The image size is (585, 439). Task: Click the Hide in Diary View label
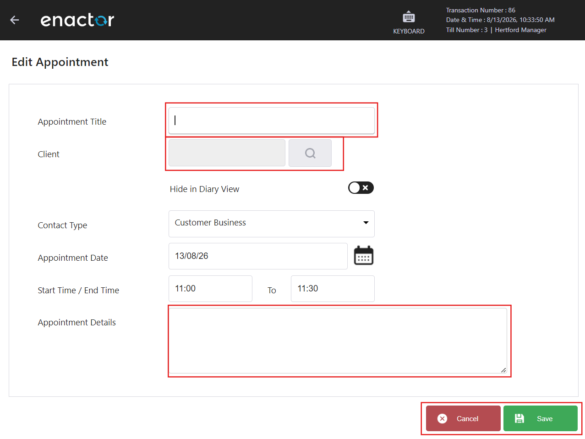(x=204, y=189)
